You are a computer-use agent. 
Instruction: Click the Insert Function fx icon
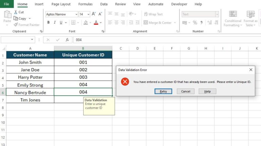click(67, 40)
